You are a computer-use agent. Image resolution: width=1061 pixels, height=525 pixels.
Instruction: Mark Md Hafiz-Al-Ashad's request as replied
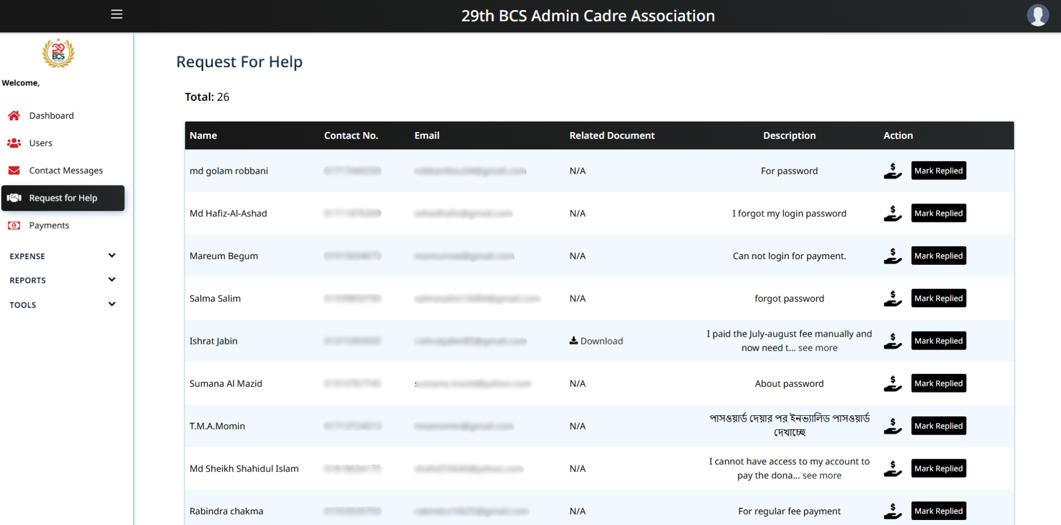[938, 213]
